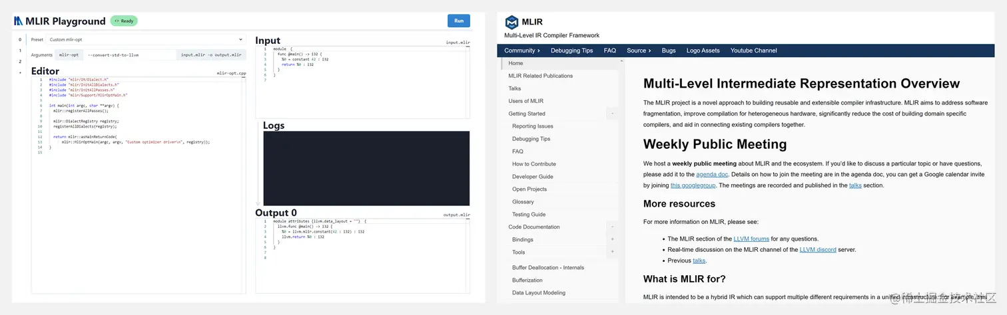This screenshot has width=1007, height=315.
Task: Open Bugs in the navigation bar
Action: point(669,51)
